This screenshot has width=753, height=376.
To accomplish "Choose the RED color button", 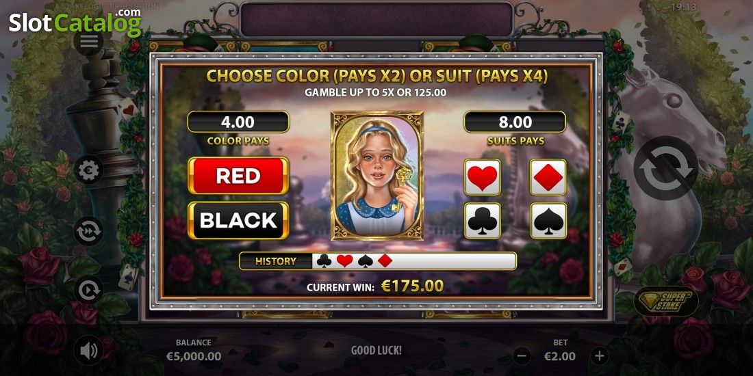I will click(238, 176).
